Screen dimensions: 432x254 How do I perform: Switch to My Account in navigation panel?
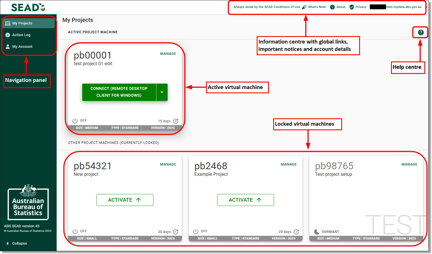tap(22, 46)
